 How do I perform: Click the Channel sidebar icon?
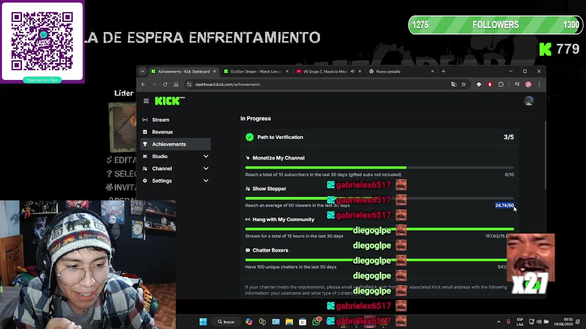(145, 169)
